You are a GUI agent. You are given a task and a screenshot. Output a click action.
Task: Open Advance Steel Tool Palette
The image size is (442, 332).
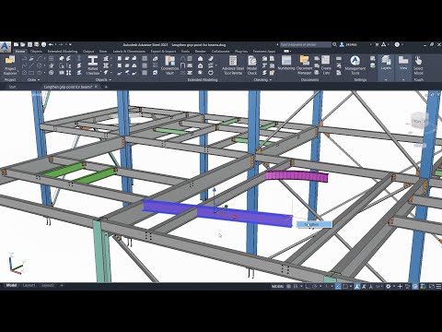tap(233, 65)
